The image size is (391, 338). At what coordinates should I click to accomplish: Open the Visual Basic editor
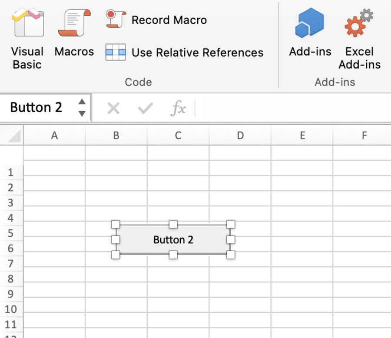[27, 39]
